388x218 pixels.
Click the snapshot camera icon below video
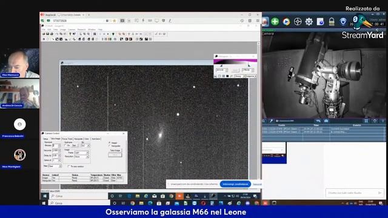coord(326,121)
